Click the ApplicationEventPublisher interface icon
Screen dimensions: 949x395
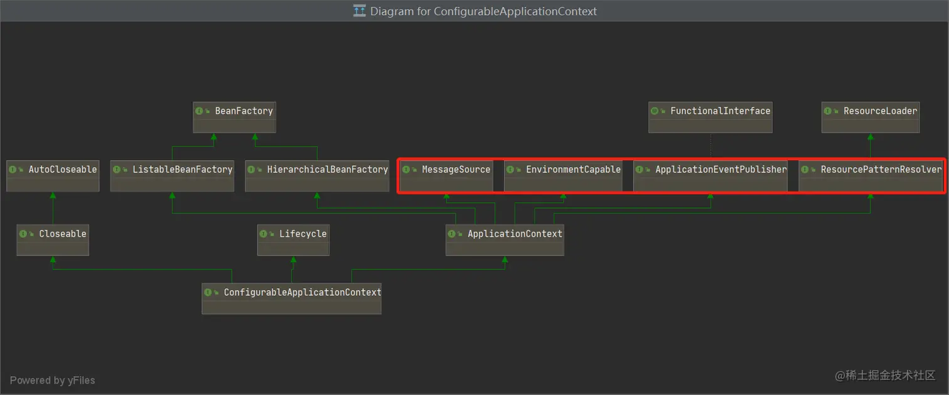point(640,170)
